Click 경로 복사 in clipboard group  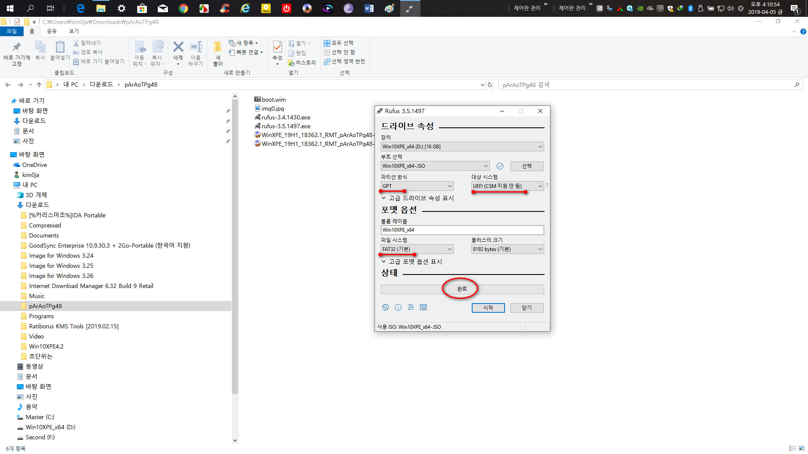pos(88,52)
